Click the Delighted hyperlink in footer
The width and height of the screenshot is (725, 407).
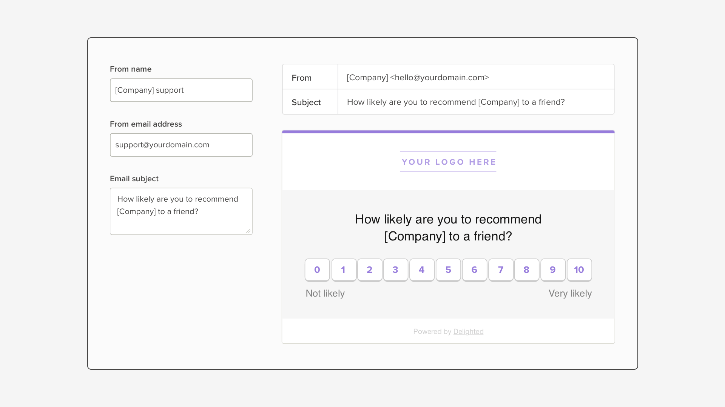point(468,331)
